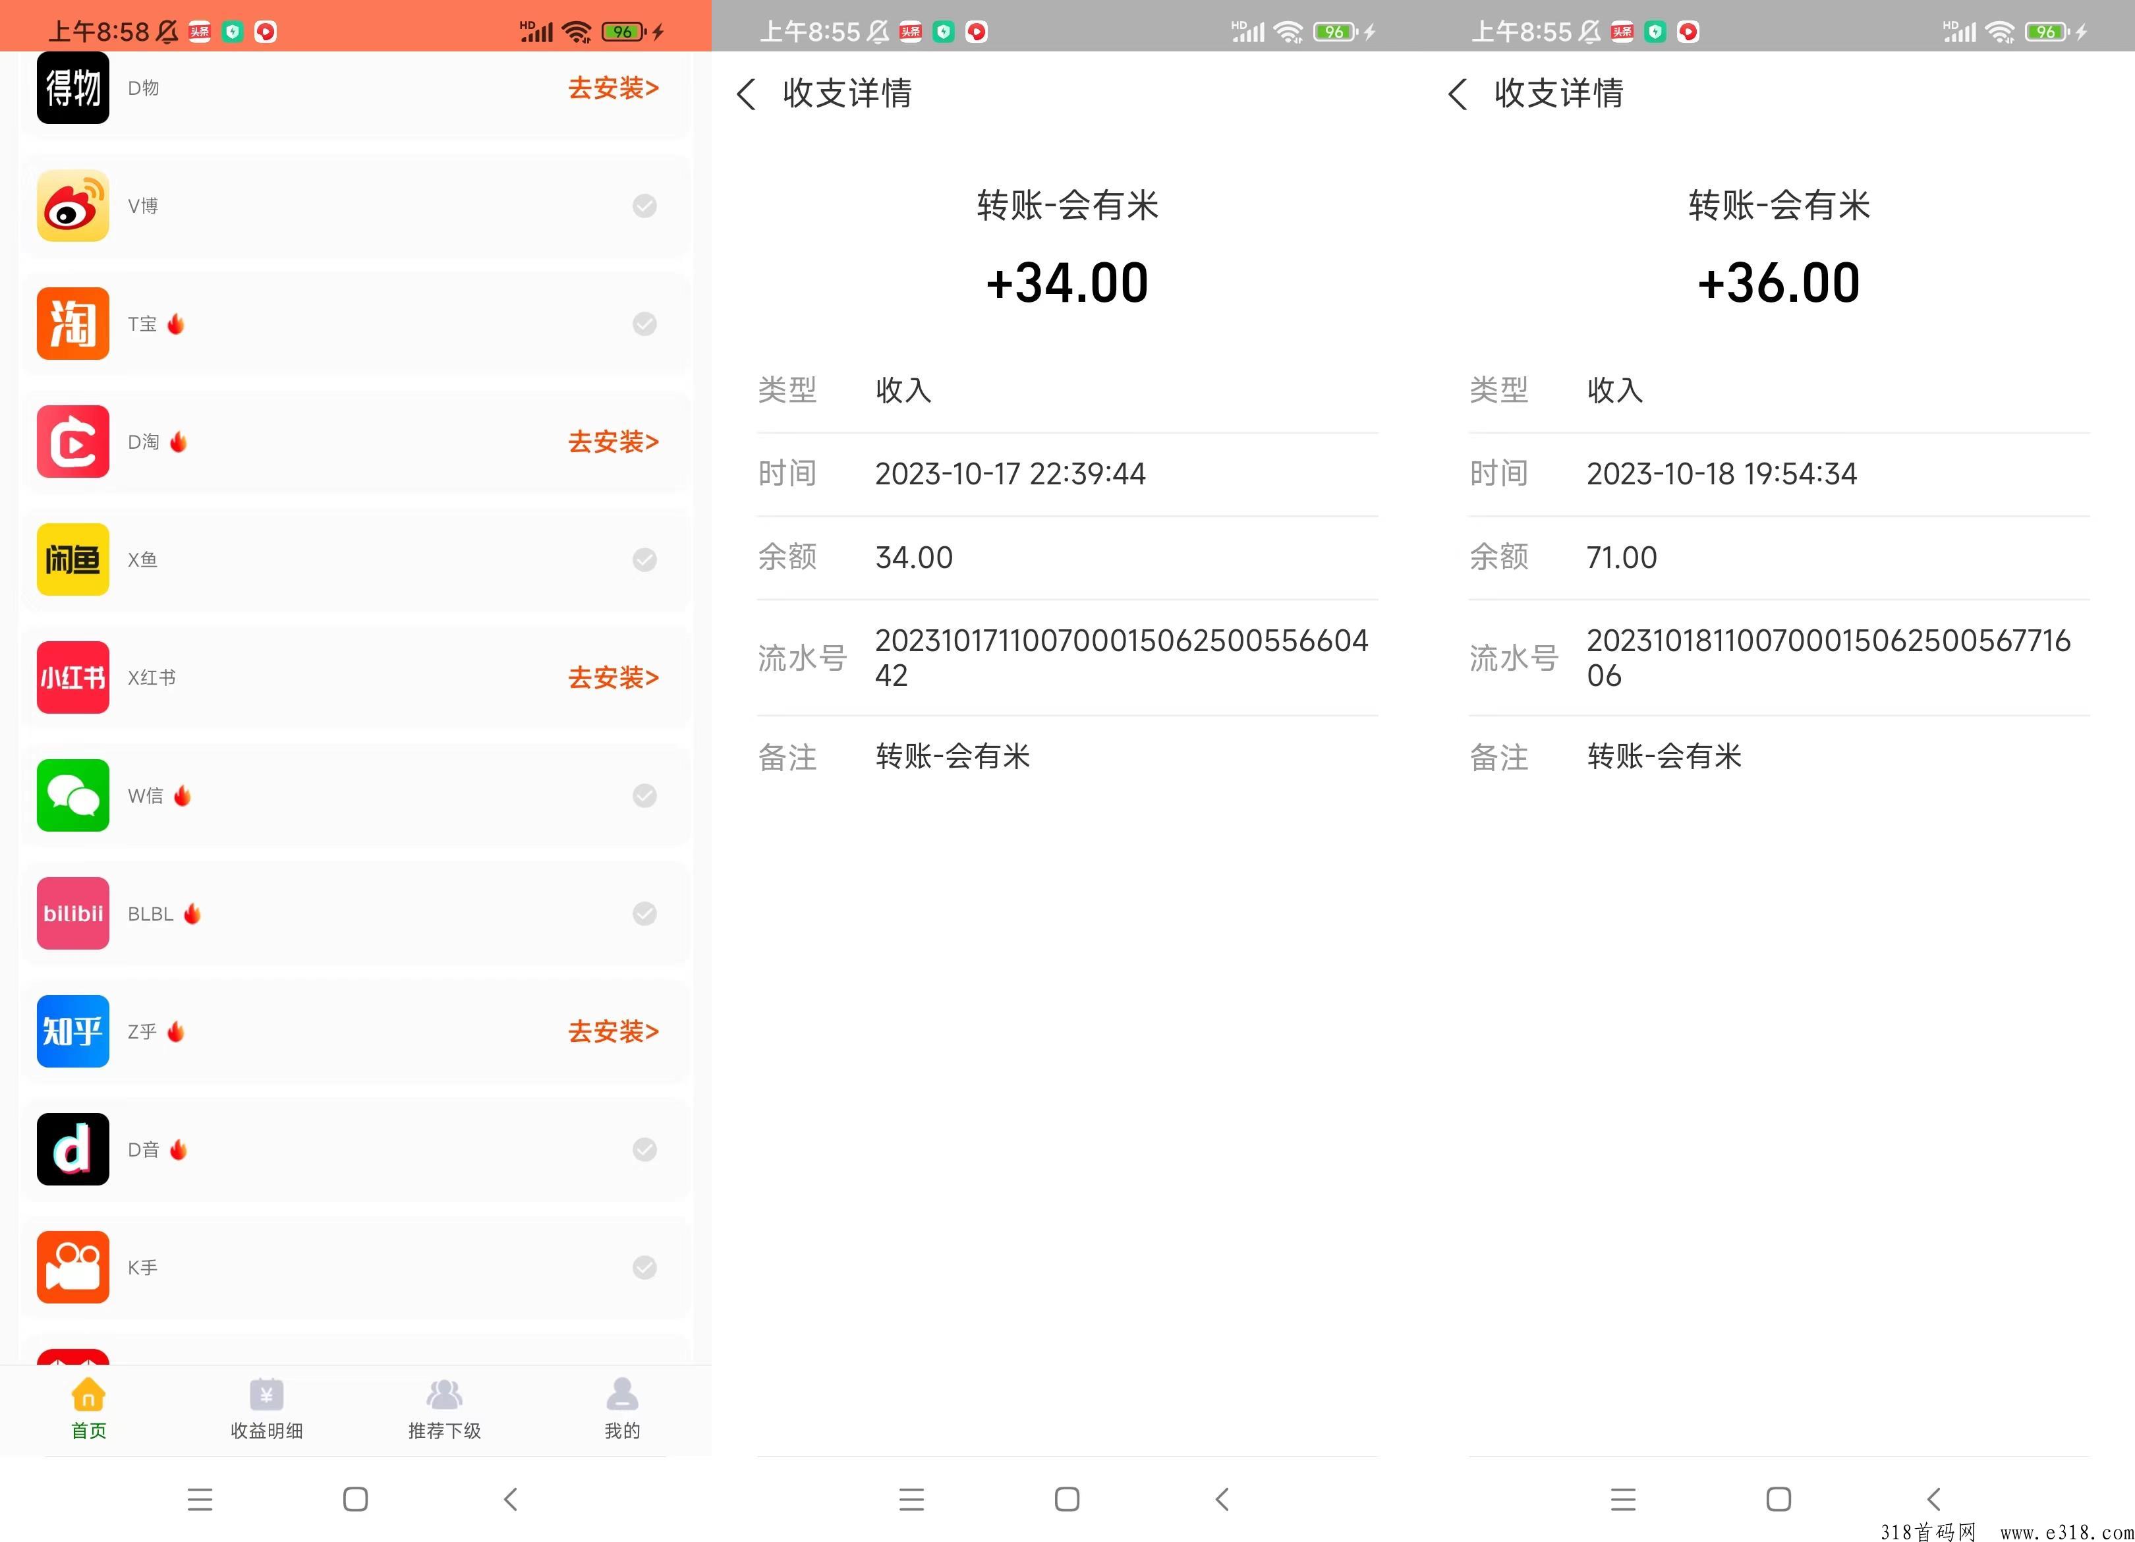
Task: Tap the Kuaishou orange camera icon
Action: [x=72, y=1267]
